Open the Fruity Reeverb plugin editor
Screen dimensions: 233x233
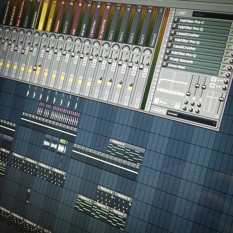click(x=195, y=62)
